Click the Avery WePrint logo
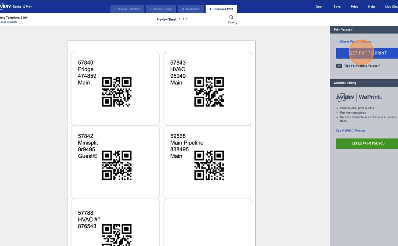The image size is (398, 246). 359,97
